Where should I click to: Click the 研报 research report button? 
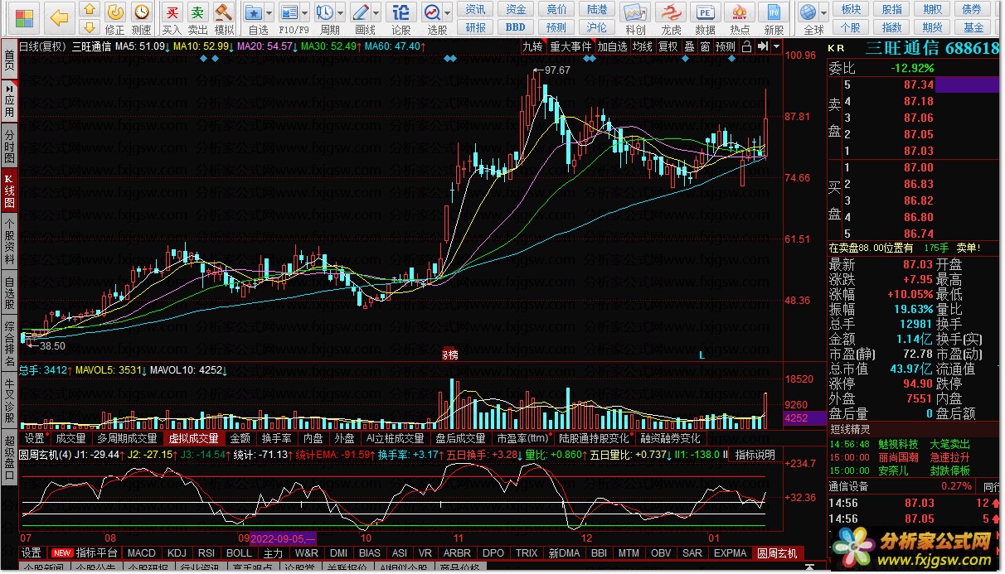pyautogui.click(x=476, y=27)
